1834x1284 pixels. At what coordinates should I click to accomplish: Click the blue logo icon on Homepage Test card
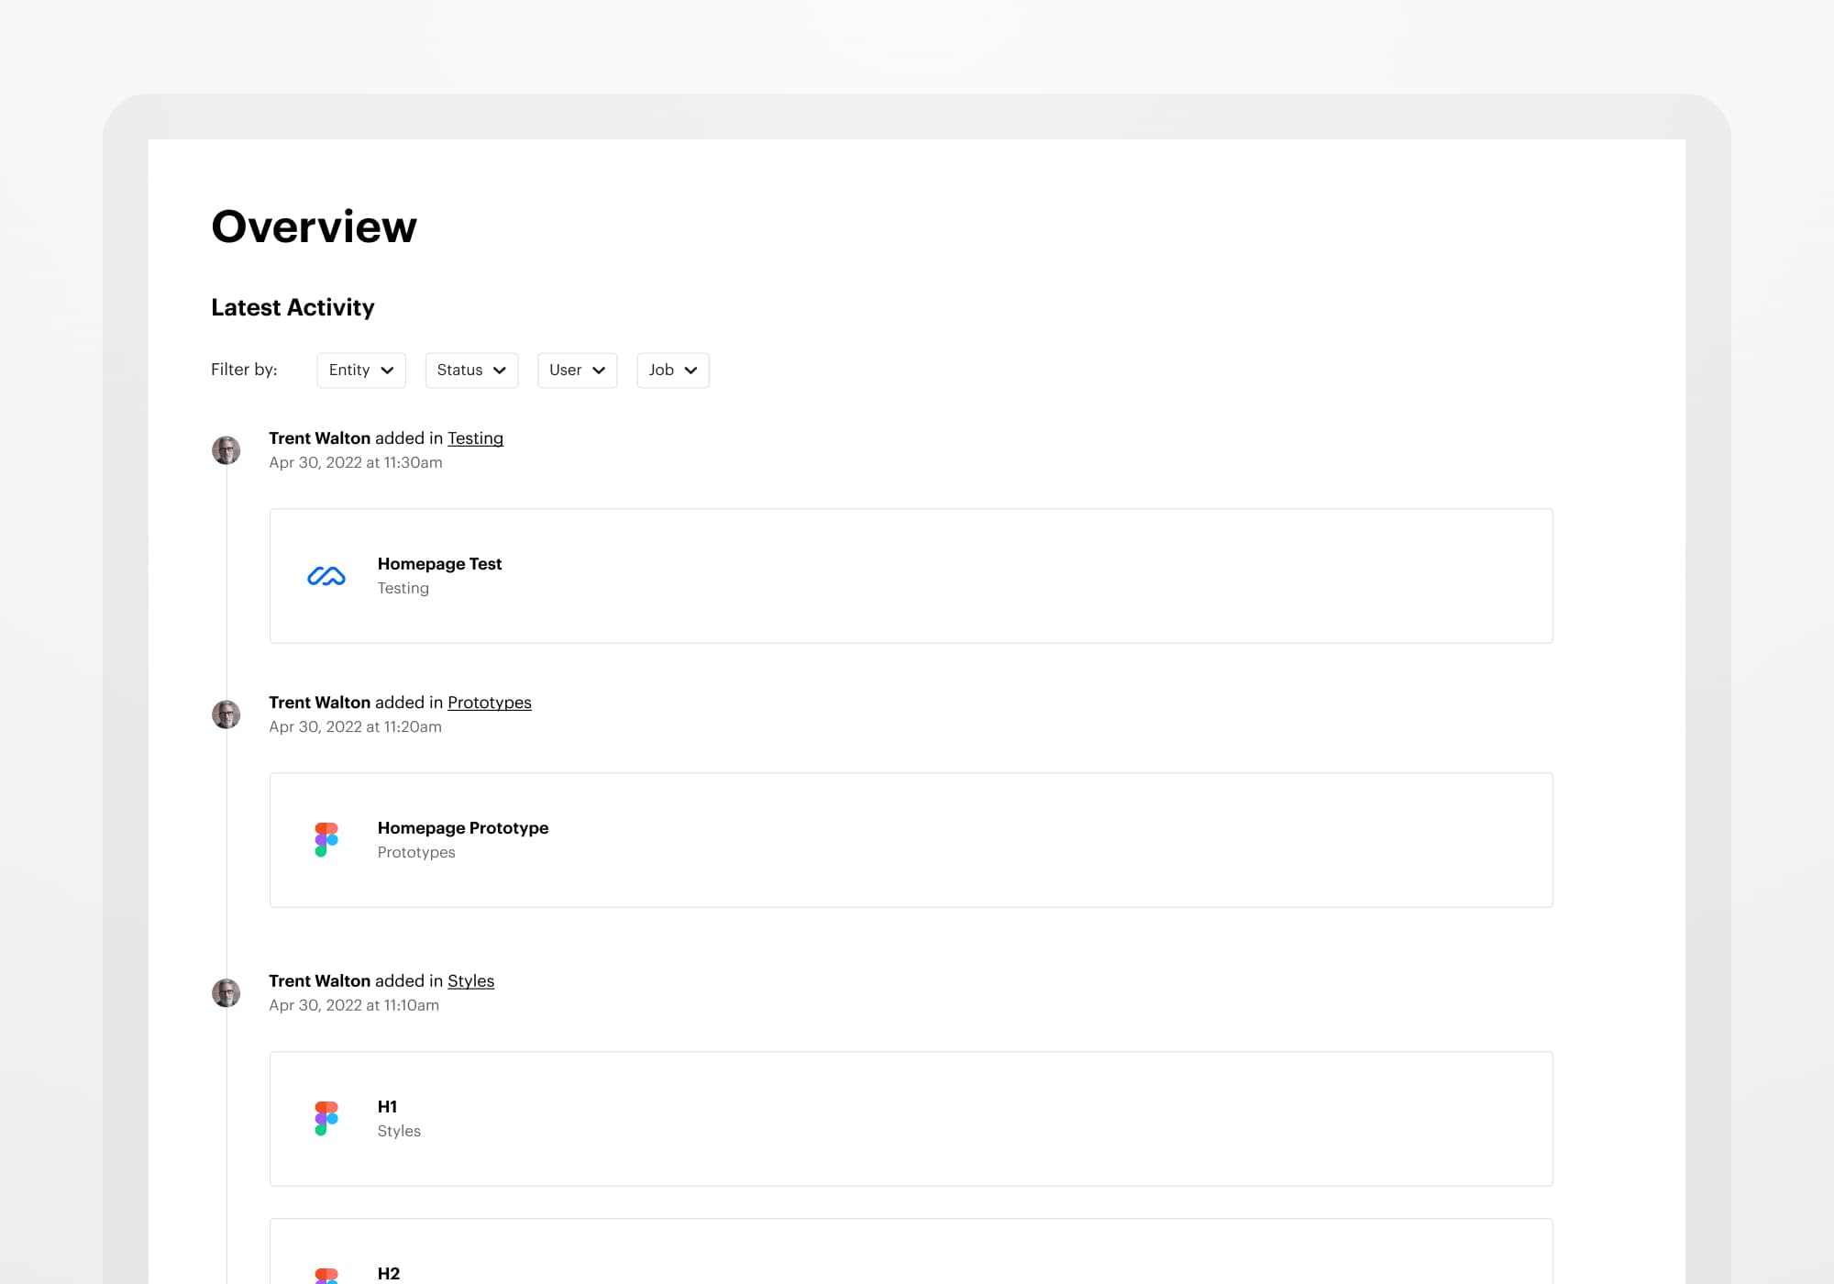tap(326, 576)
